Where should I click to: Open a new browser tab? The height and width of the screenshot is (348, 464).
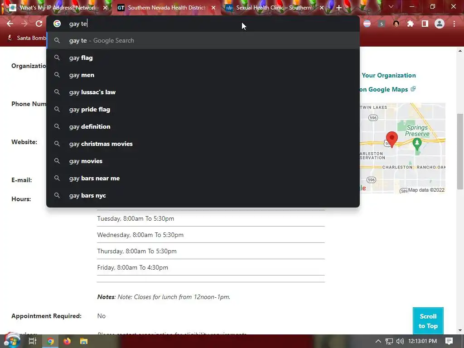(x=339, y=8)
